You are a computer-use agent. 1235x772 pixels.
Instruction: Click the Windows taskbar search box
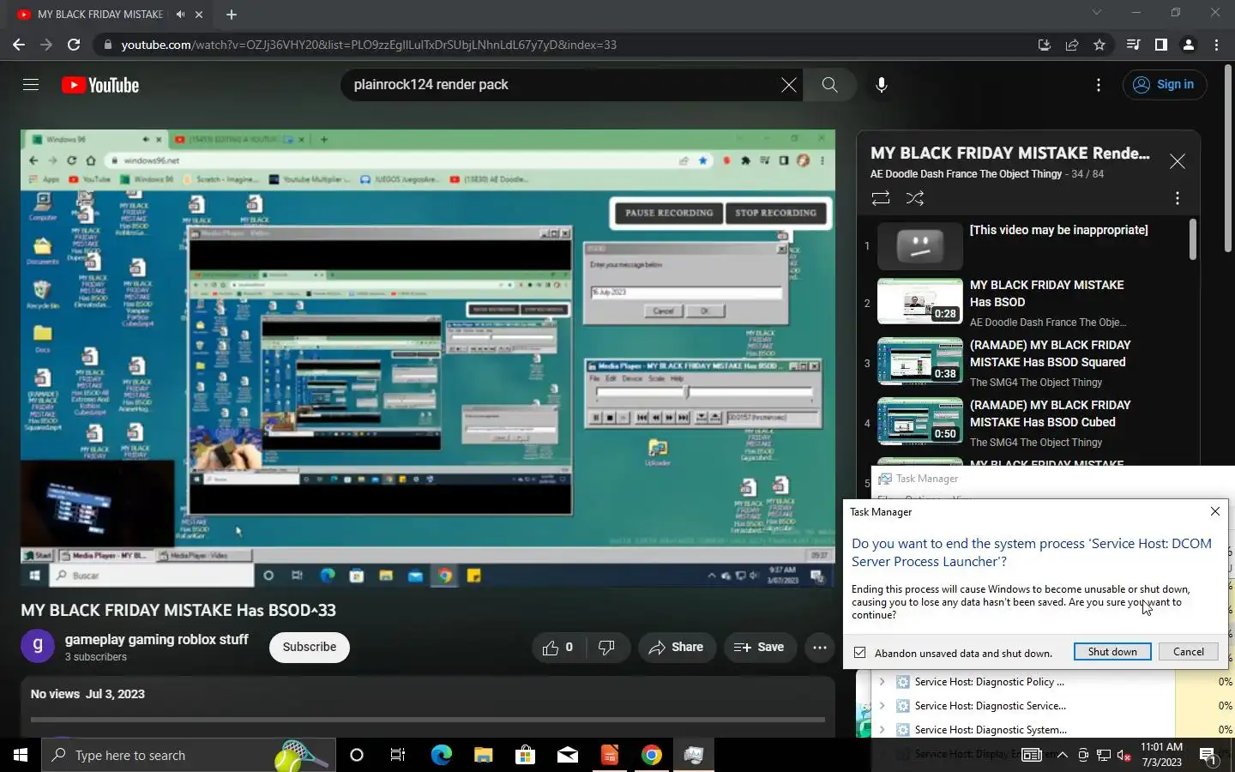point(189,755)
